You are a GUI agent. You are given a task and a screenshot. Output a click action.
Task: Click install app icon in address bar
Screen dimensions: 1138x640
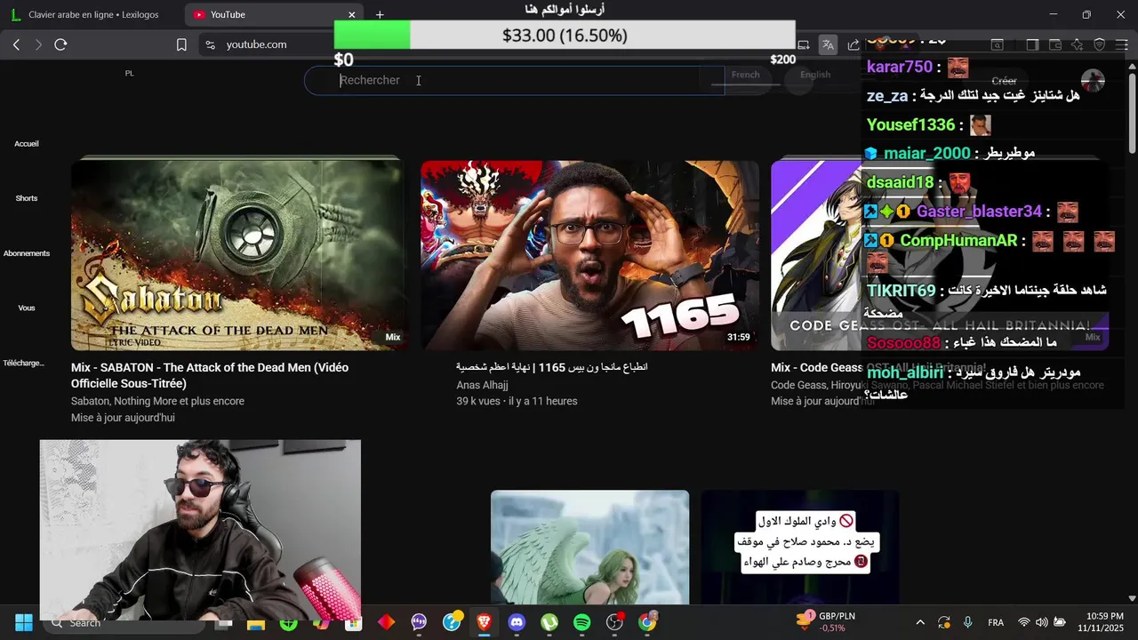(804, 44)
